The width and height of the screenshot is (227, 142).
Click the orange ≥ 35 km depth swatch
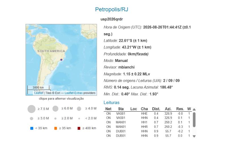click(55, 128)
